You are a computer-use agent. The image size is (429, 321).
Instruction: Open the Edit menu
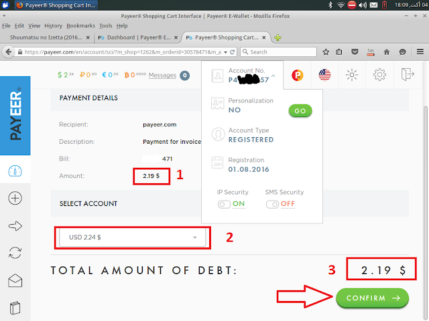tap(19, 25)
